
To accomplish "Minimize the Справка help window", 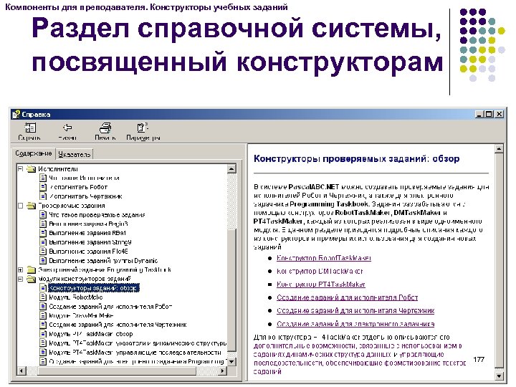I will [479, 114].
